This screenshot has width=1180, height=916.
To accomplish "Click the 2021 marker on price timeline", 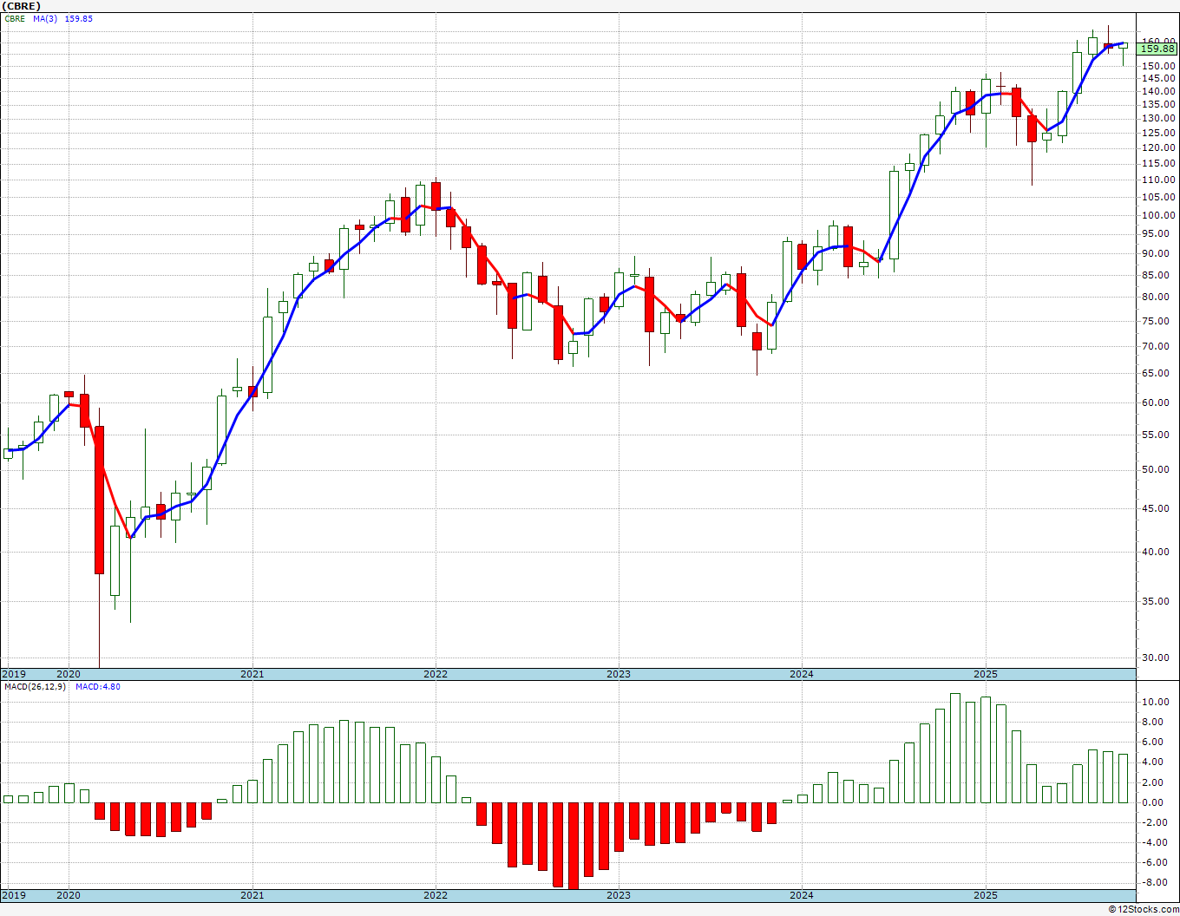I will 252,674.
